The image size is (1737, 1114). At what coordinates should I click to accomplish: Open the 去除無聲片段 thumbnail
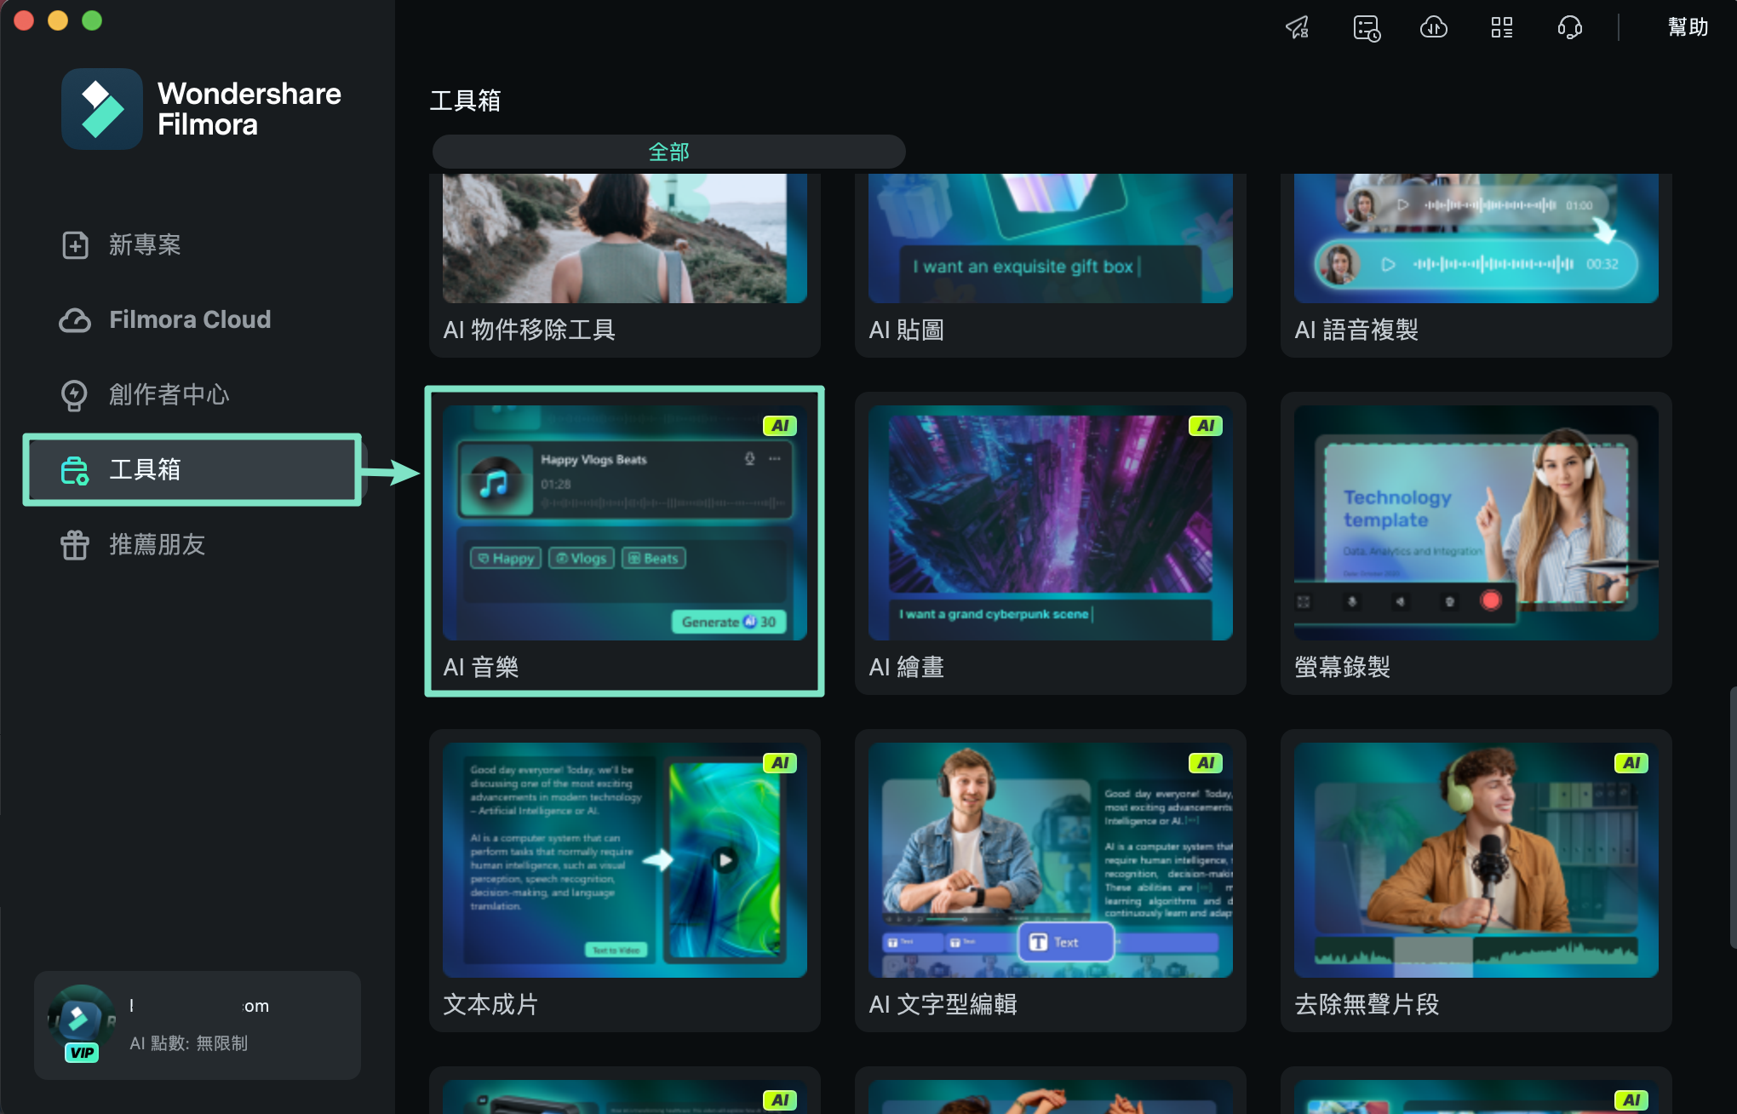tap(1476, 860)
